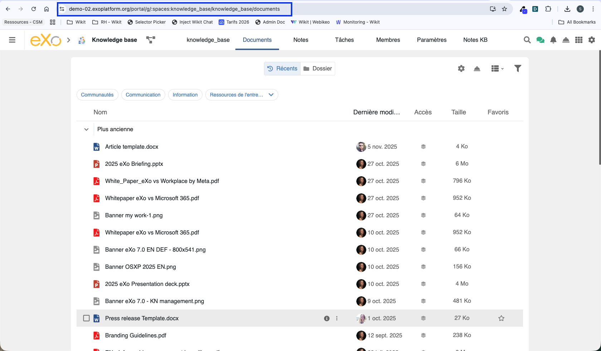Image resolution: width=601 pixels, height=351 pixels.
Task: Open Banner eXo 7.0 EN DEF - 800x541.png
Action: pyautogui.click(x=155, y=250)
